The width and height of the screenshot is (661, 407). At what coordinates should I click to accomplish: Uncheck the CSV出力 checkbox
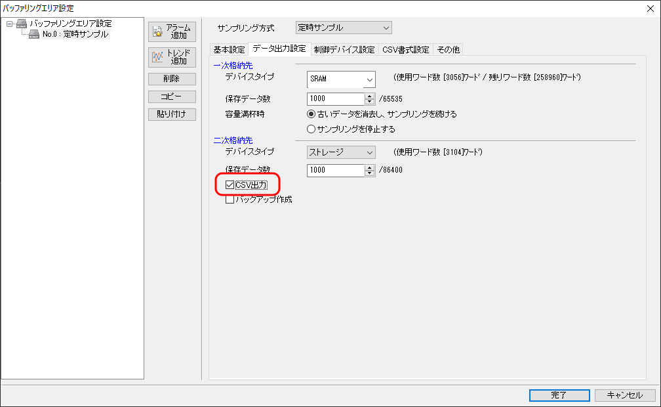[x=230, y=185]
